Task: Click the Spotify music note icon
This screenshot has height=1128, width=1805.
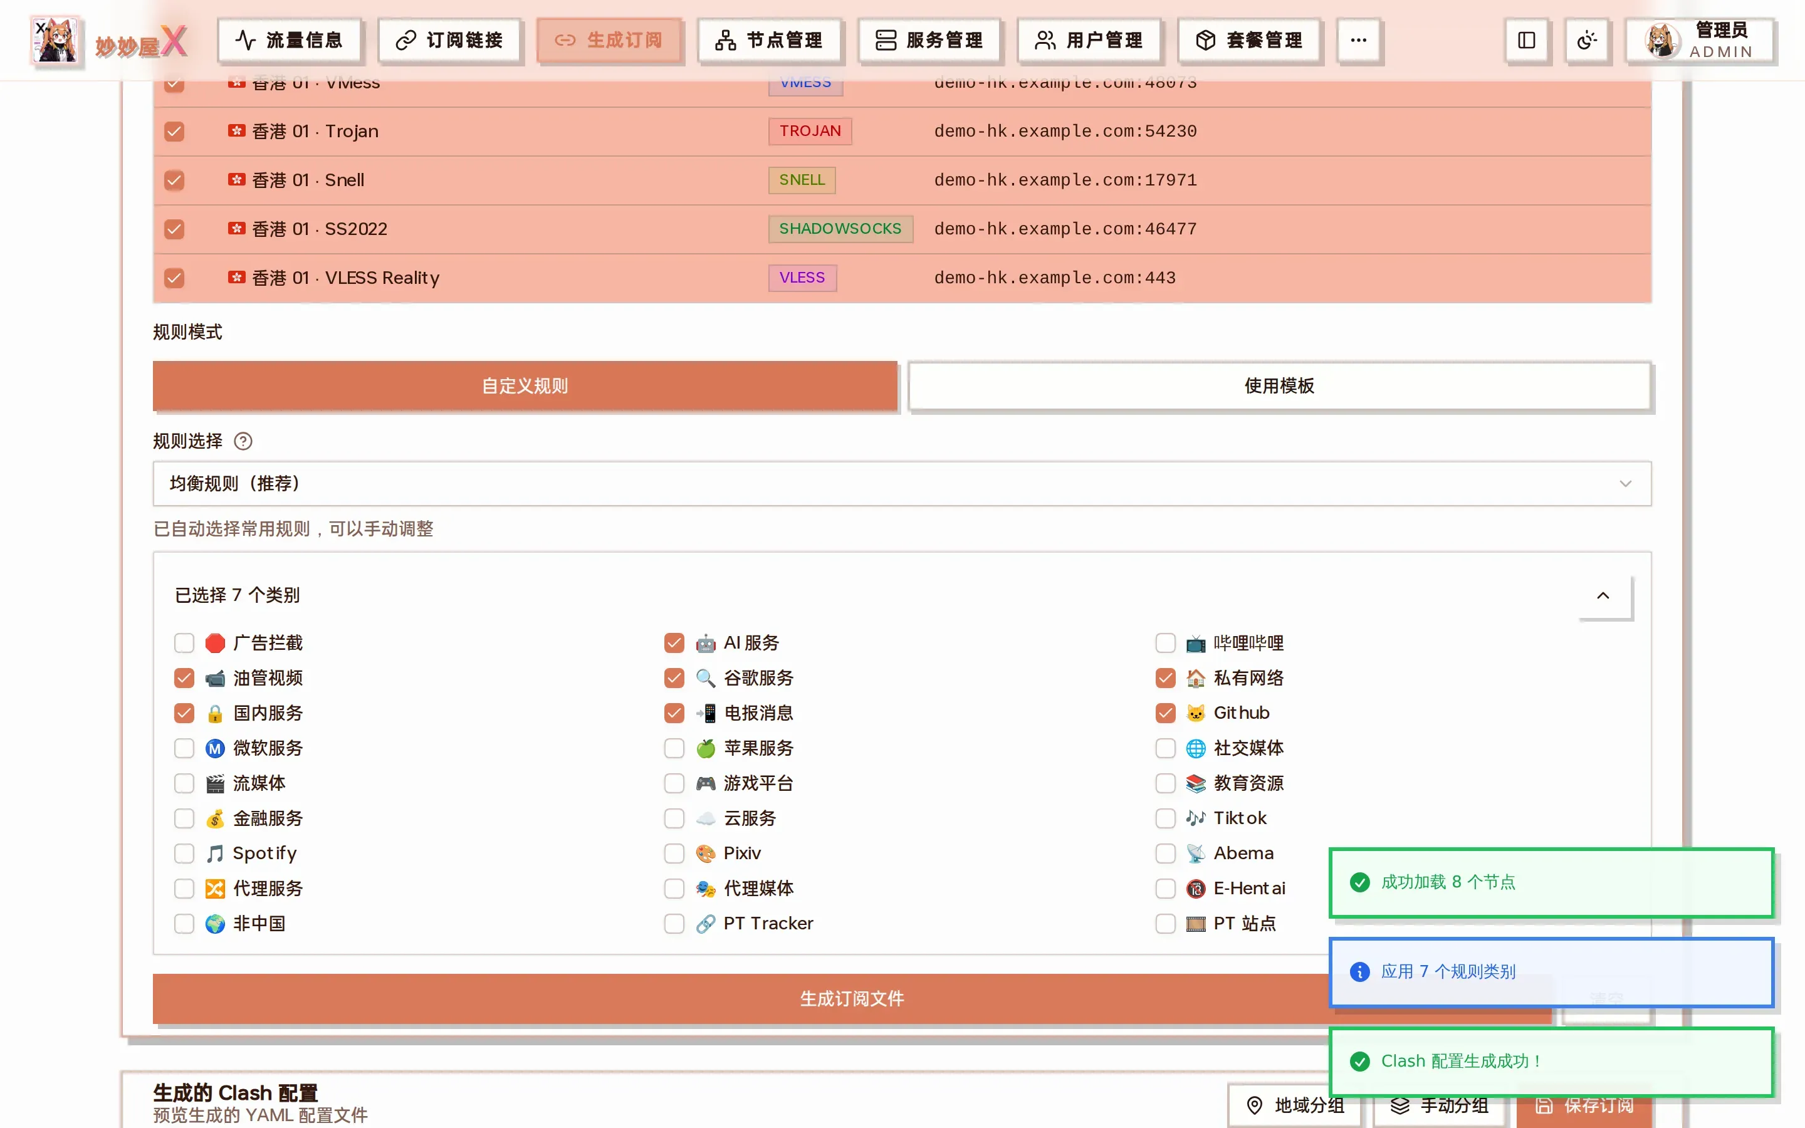Action: 215,853
